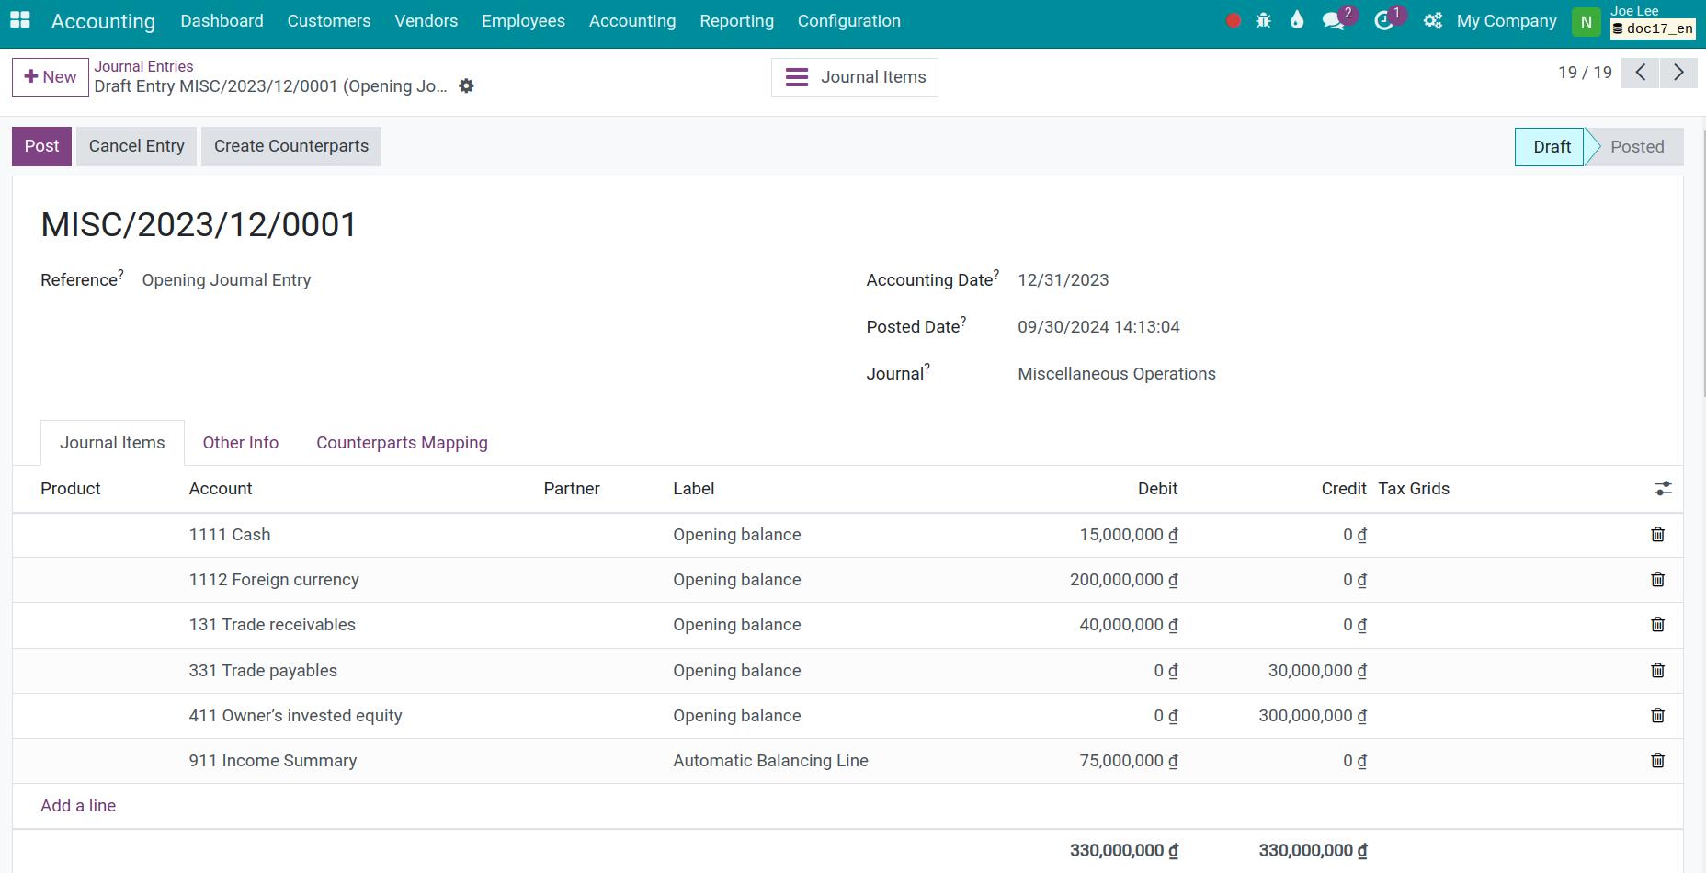Select the Posted status stage
Viewport: 1706px width, 873px height.
pyautogui.click(x=1636, y=147)
